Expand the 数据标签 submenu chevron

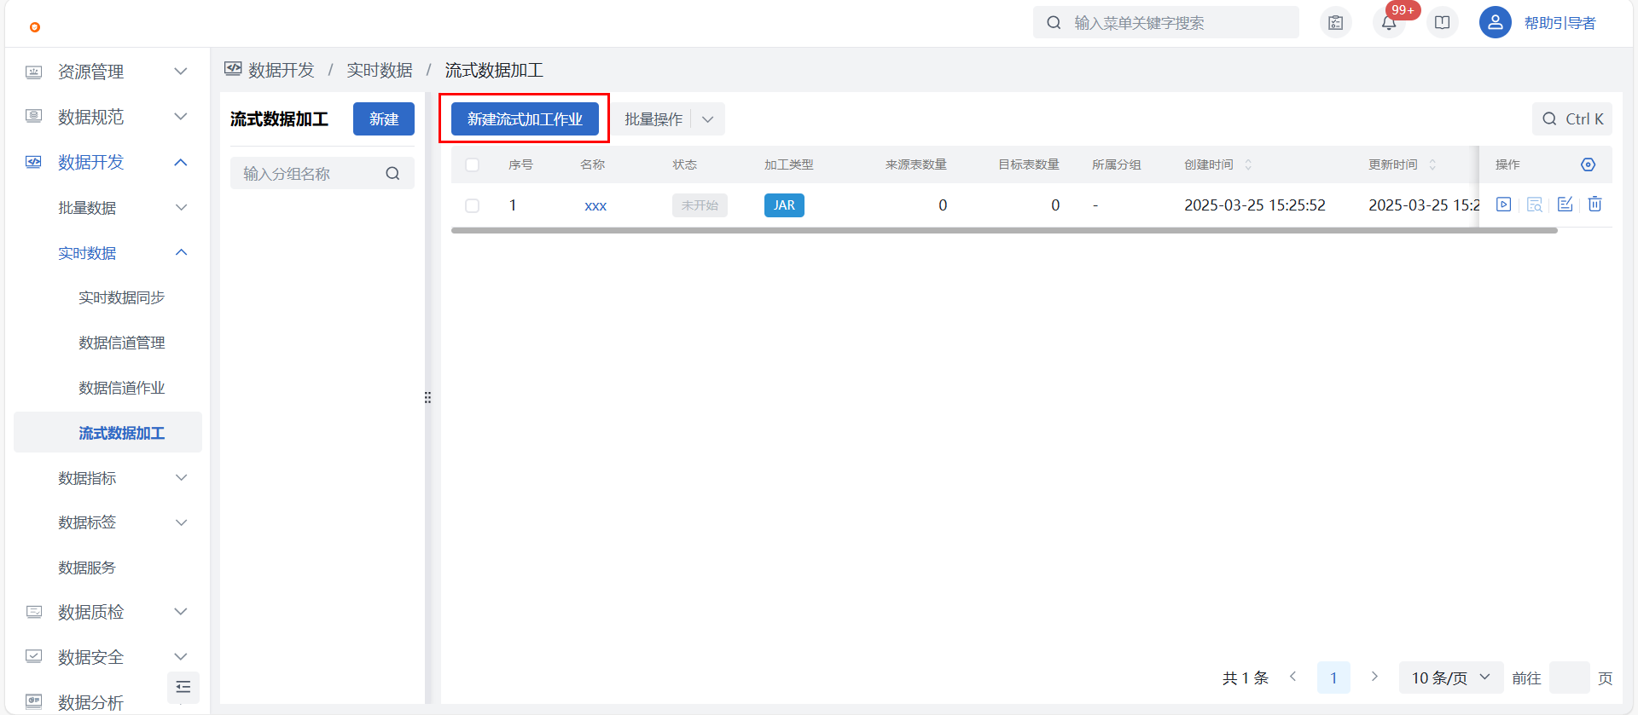click(181, 522)
